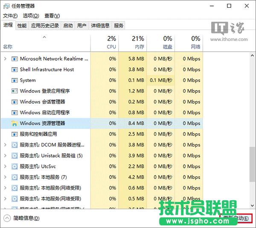The height and width of the screenshot is (228, 256).
Task: Click the Windows 登录应用程序 icon
Action: (x=15, y=91)
